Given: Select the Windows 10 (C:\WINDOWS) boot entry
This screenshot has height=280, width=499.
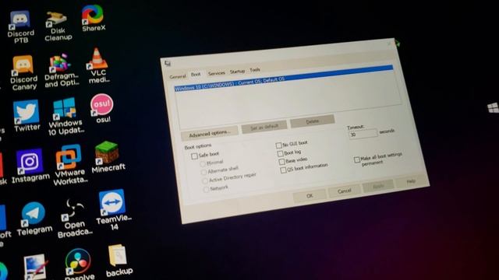Looking at the screenshot, I should (284, 79).
